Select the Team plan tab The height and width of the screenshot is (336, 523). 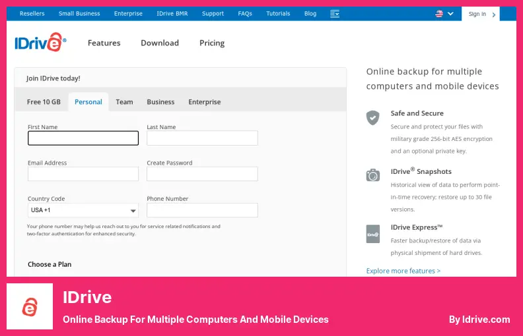click(124, 102)
